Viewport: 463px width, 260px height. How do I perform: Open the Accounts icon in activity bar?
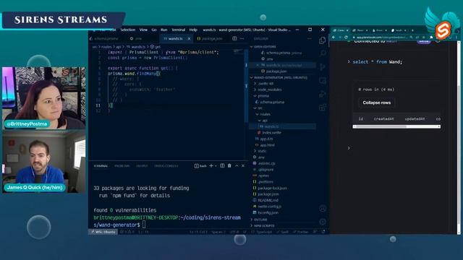pos(323,209)
